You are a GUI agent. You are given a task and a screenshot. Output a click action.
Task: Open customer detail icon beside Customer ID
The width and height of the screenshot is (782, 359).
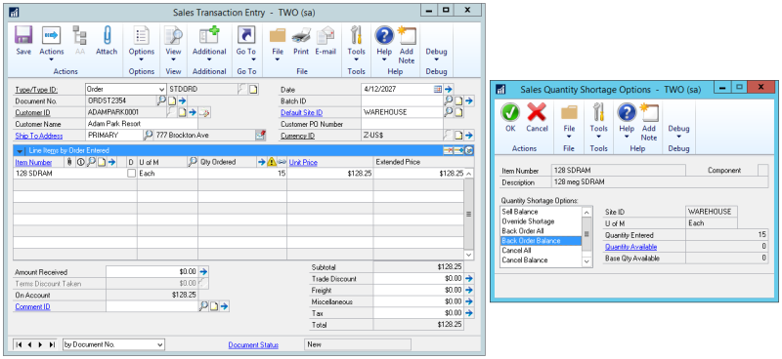pos(204,112)
